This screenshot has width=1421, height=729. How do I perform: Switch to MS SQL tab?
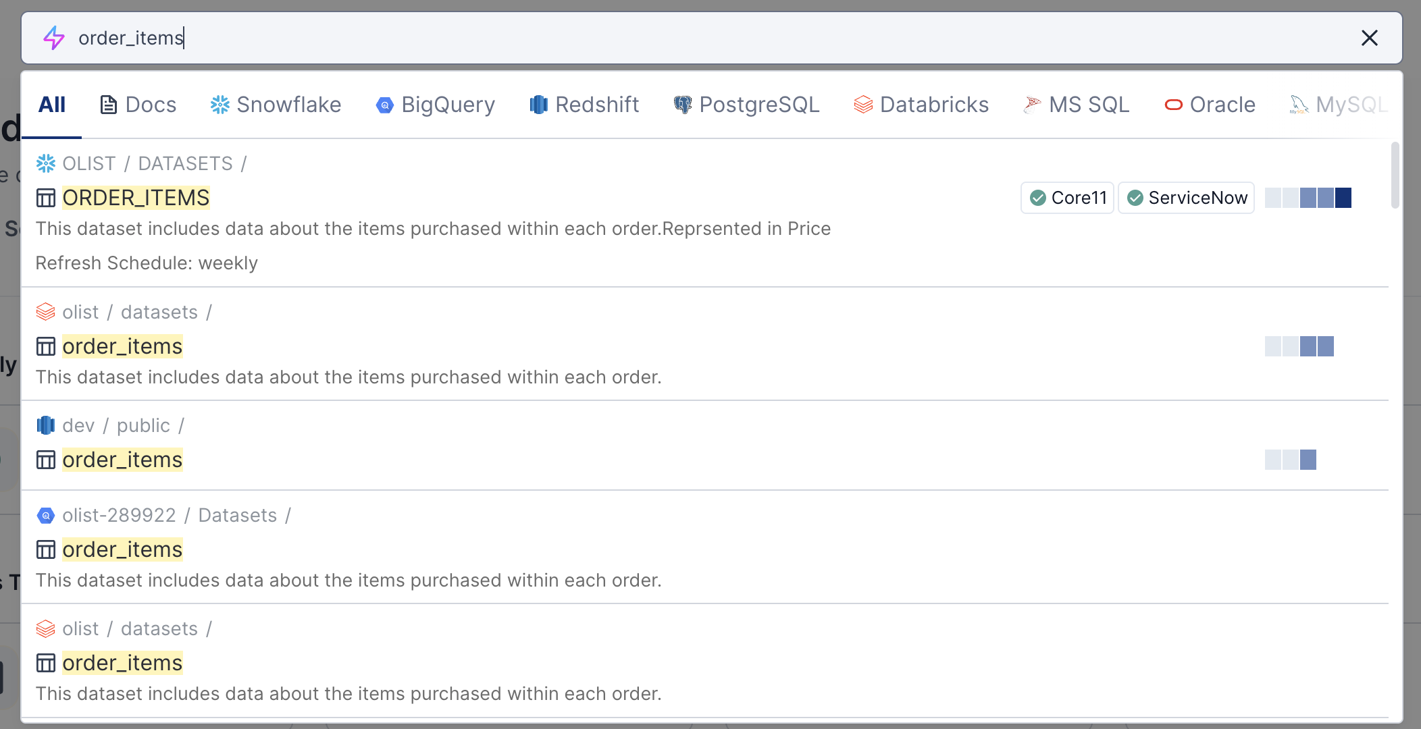point(1077,105)
